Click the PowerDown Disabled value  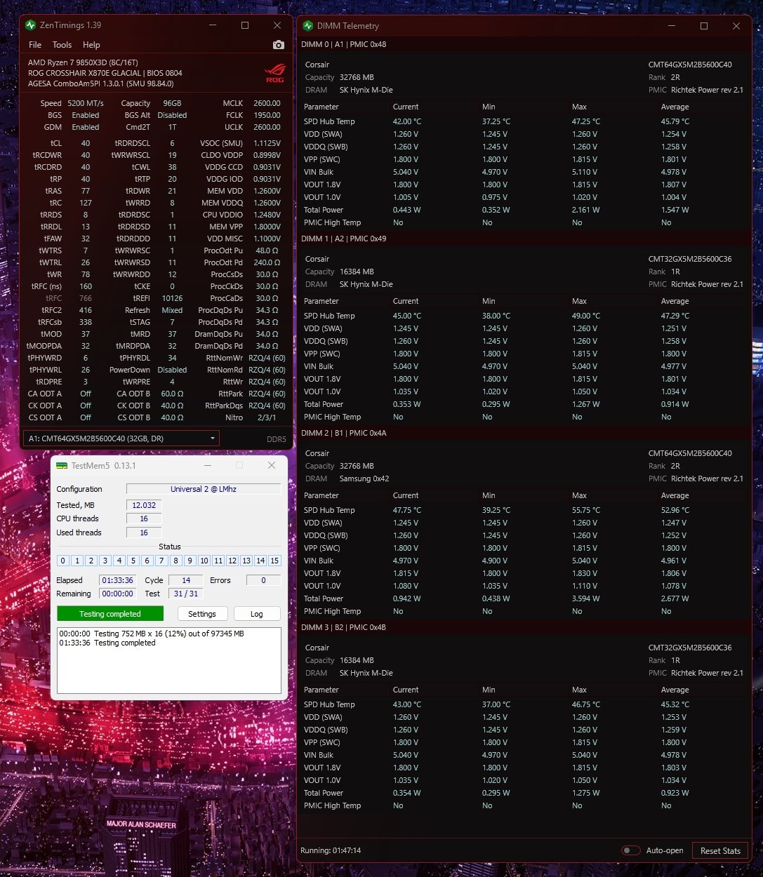pyautogui.click(x=172, y=370)
